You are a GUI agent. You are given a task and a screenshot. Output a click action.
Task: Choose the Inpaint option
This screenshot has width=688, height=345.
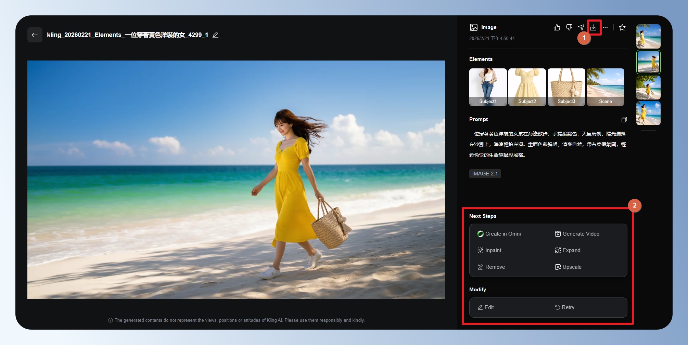pos(489,250)
